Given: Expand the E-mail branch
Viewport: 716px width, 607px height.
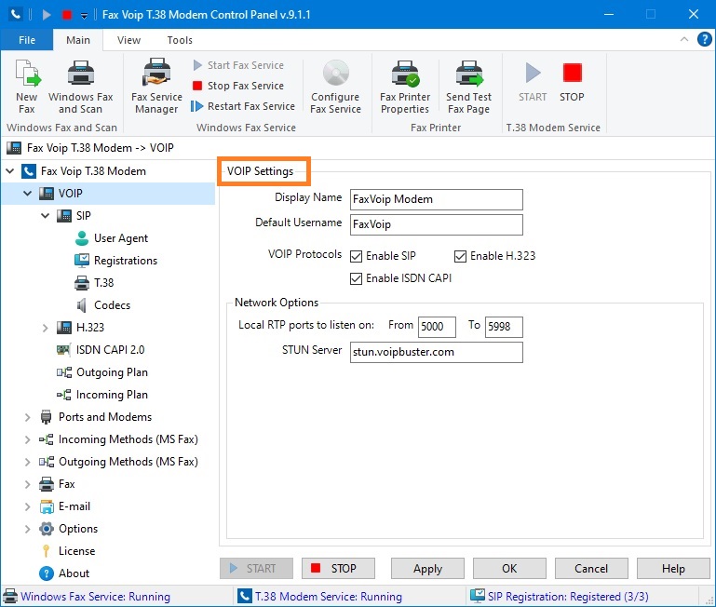Looking at the screenshot, I should click(27, 507).
